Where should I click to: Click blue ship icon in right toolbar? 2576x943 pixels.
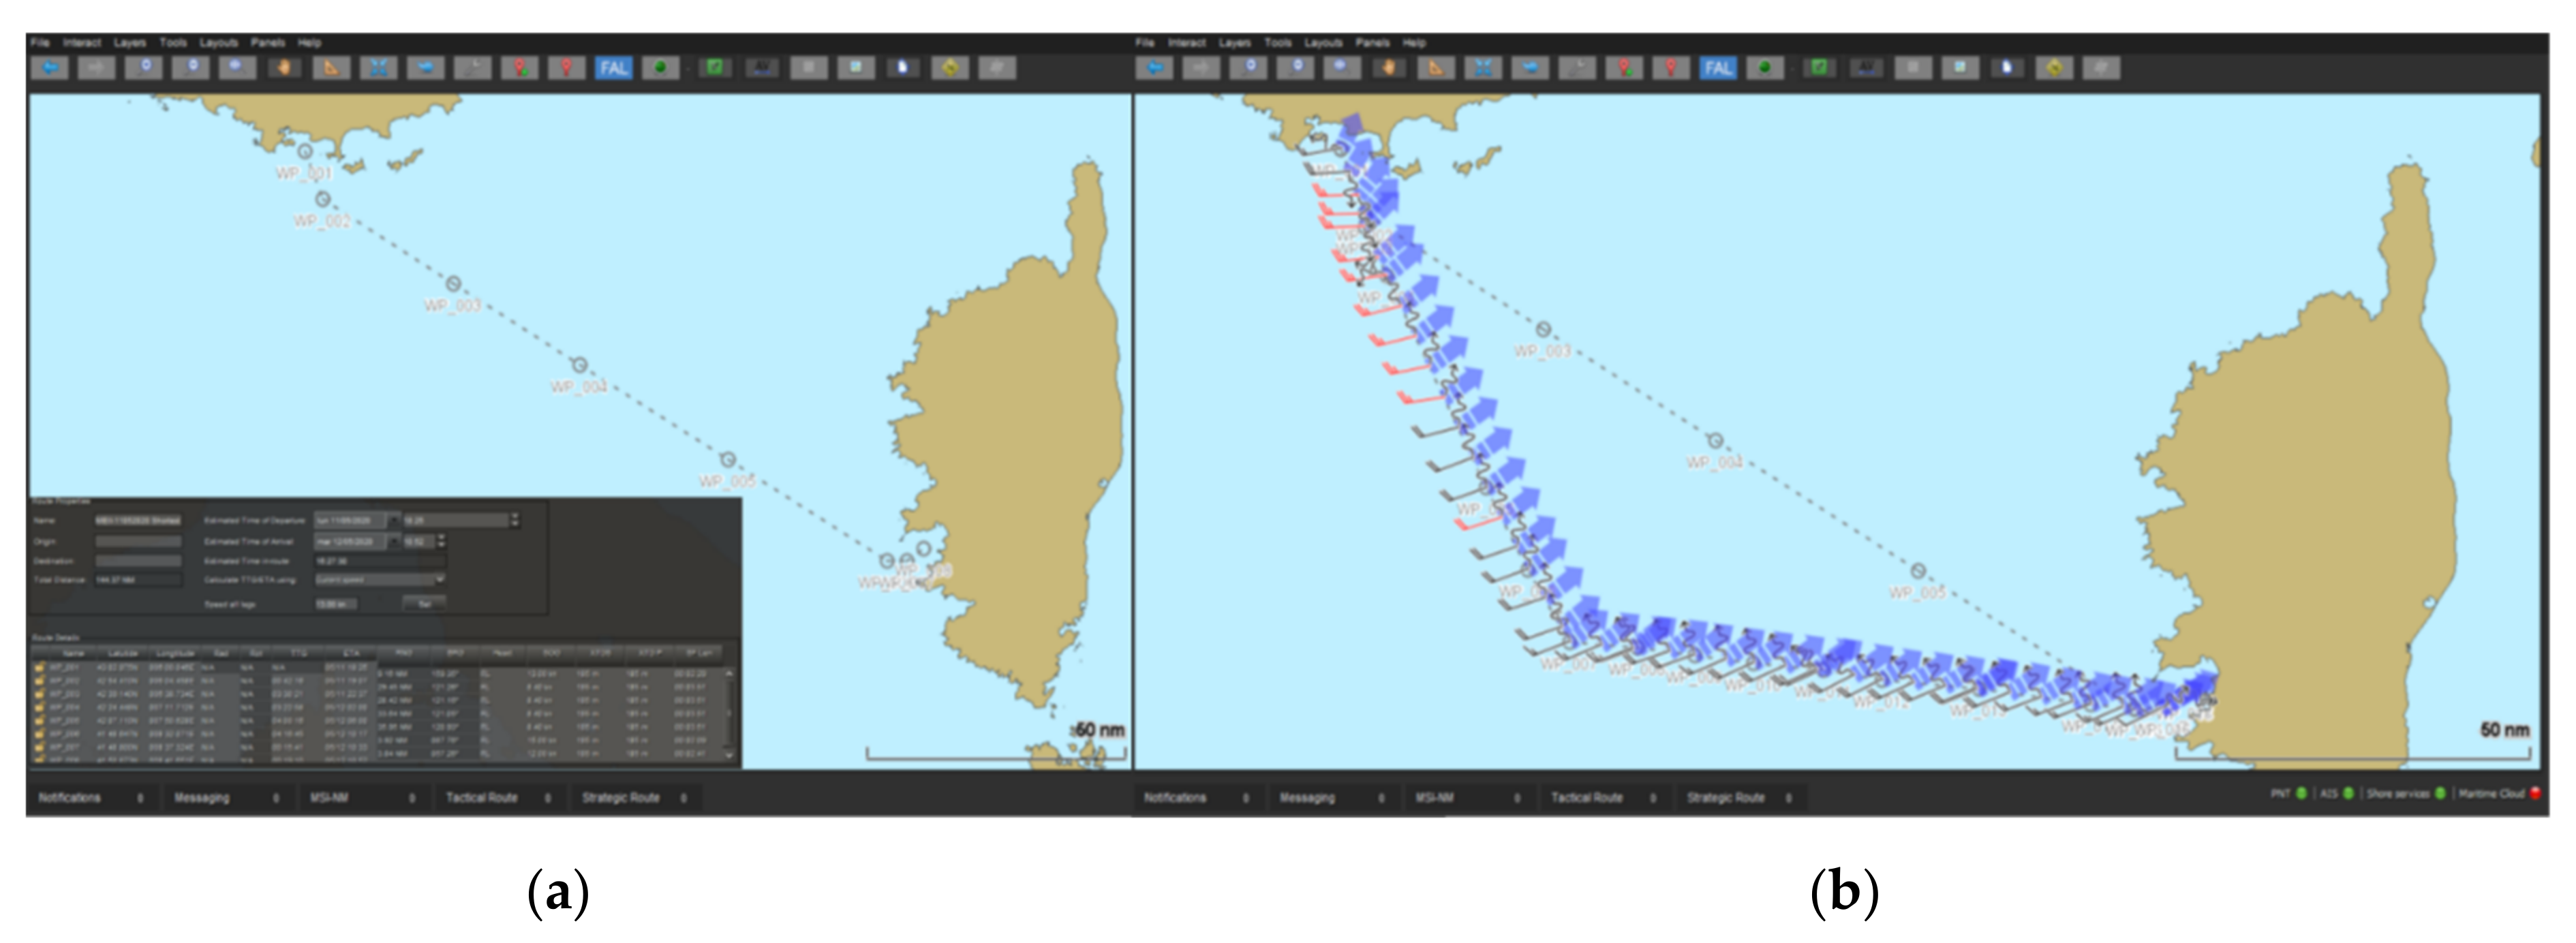[x=1530, y=68]
